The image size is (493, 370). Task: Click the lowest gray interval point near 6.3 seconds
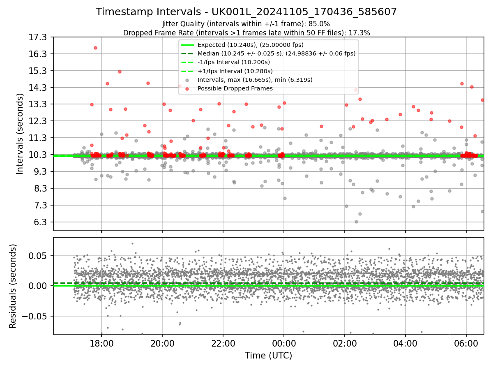pyautogui.click(x=356, y=222)
